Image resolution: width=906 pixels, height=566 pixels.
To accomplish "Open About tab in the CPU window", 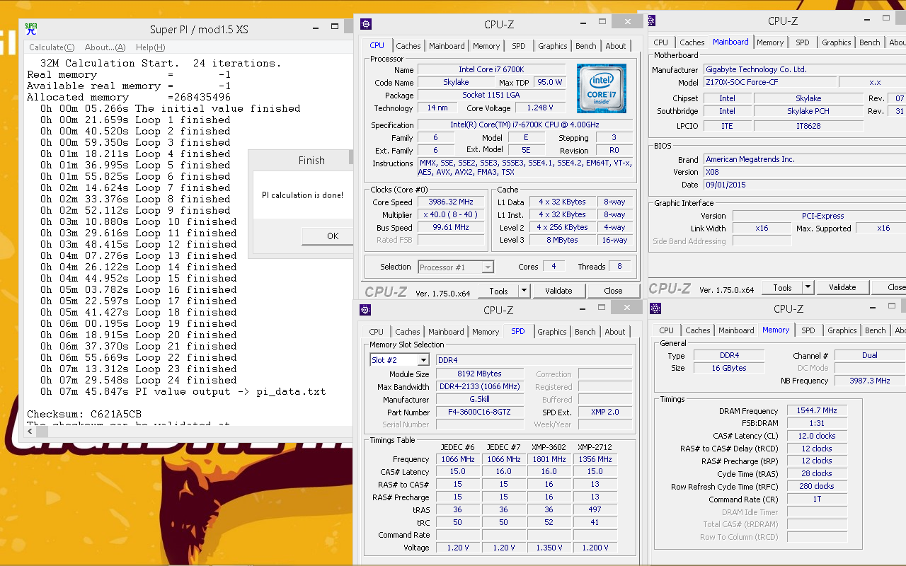I will [x=615, y=46].
